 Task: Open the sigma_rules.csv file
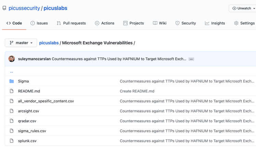(32, 131)
